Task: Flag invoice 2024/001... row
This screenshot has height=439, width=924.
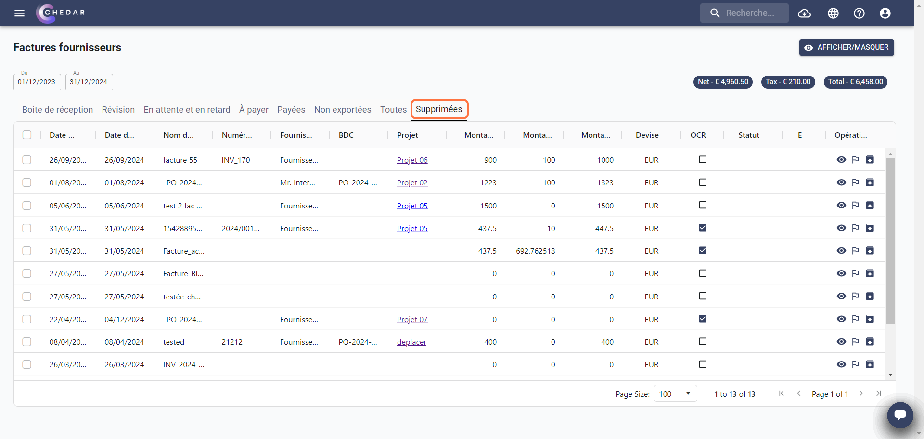Action: coord(856,228)
